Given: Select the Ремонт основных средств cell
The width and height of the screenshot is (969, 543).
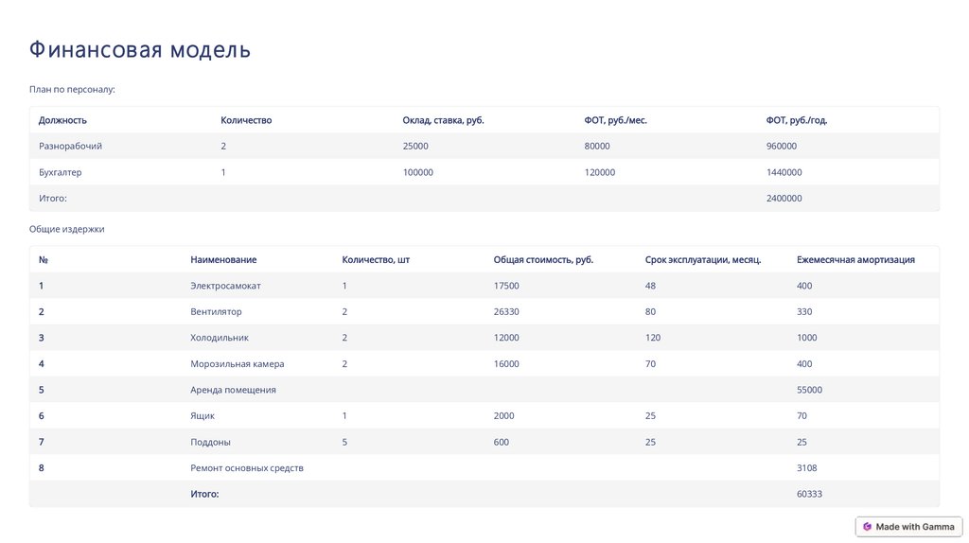Looking at the screenshot, I should (246, 467).
